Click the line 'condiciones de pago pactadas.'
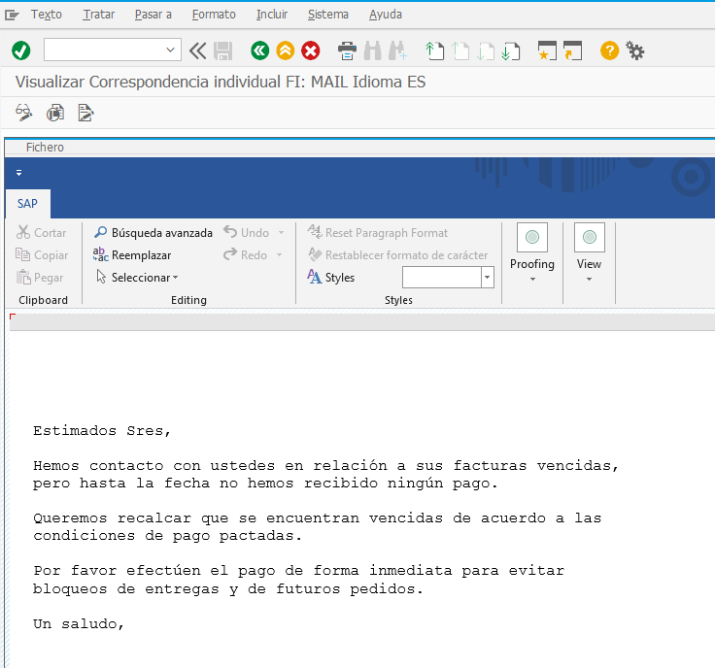715x668 pixels. 167,536
